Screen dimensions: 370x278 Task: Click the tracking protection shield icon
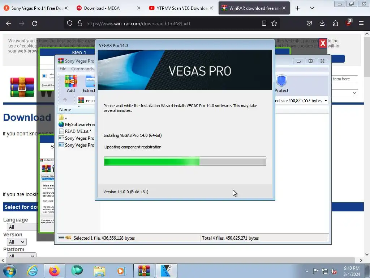[x=70, y=23]
